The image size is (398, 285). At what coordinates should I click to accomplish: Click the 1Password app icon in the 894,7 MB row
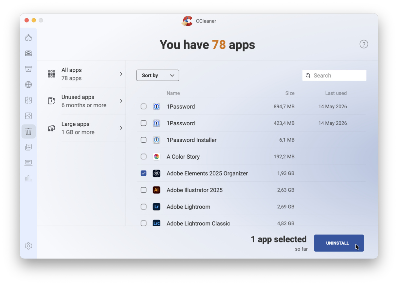[156, 106]
